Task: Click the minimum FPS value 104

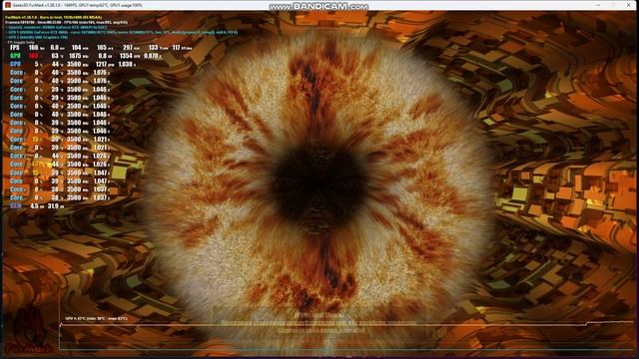Action: pyautogui.click(x=76, y=48)
